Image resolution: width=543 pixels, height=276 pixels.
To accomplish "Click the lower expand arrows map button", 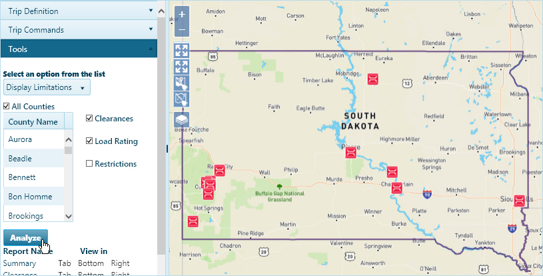I will pyautogui.click(x=181, y=67).
